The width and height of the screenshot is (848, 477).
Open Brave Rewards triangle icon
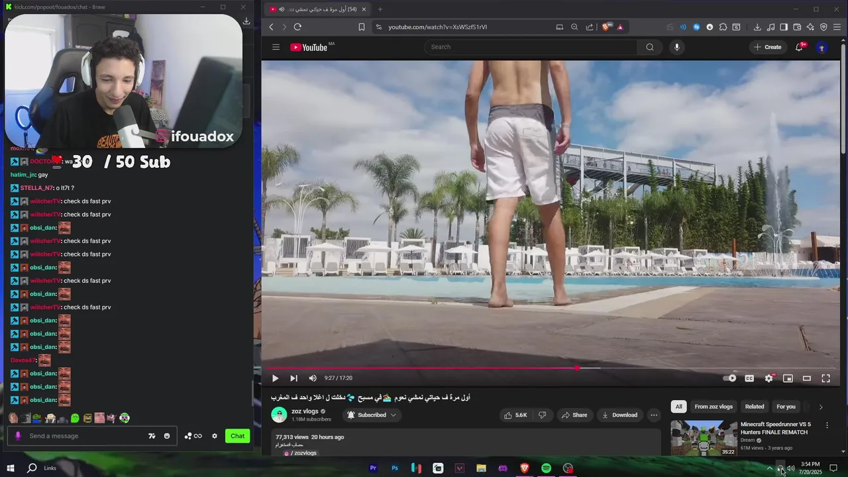pos(620,27)
